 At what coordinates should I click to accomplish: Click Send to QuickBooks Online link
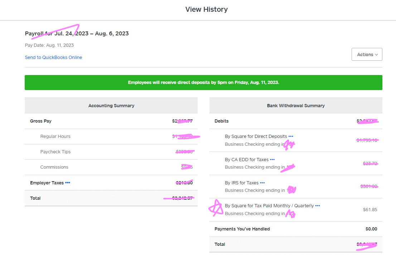coord(53,57)
